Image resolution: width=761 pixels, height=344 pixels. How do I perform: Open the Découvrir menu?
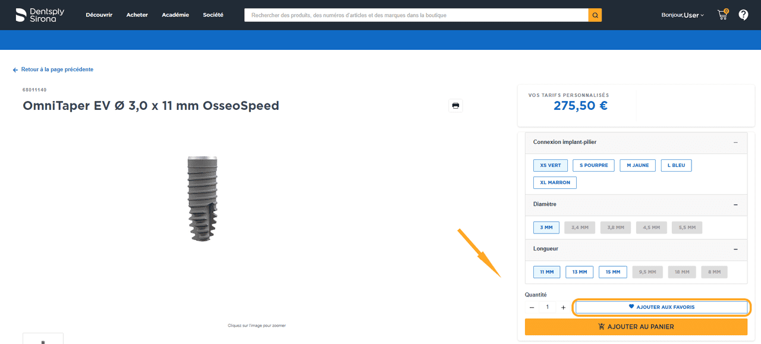tap(99, 15)
